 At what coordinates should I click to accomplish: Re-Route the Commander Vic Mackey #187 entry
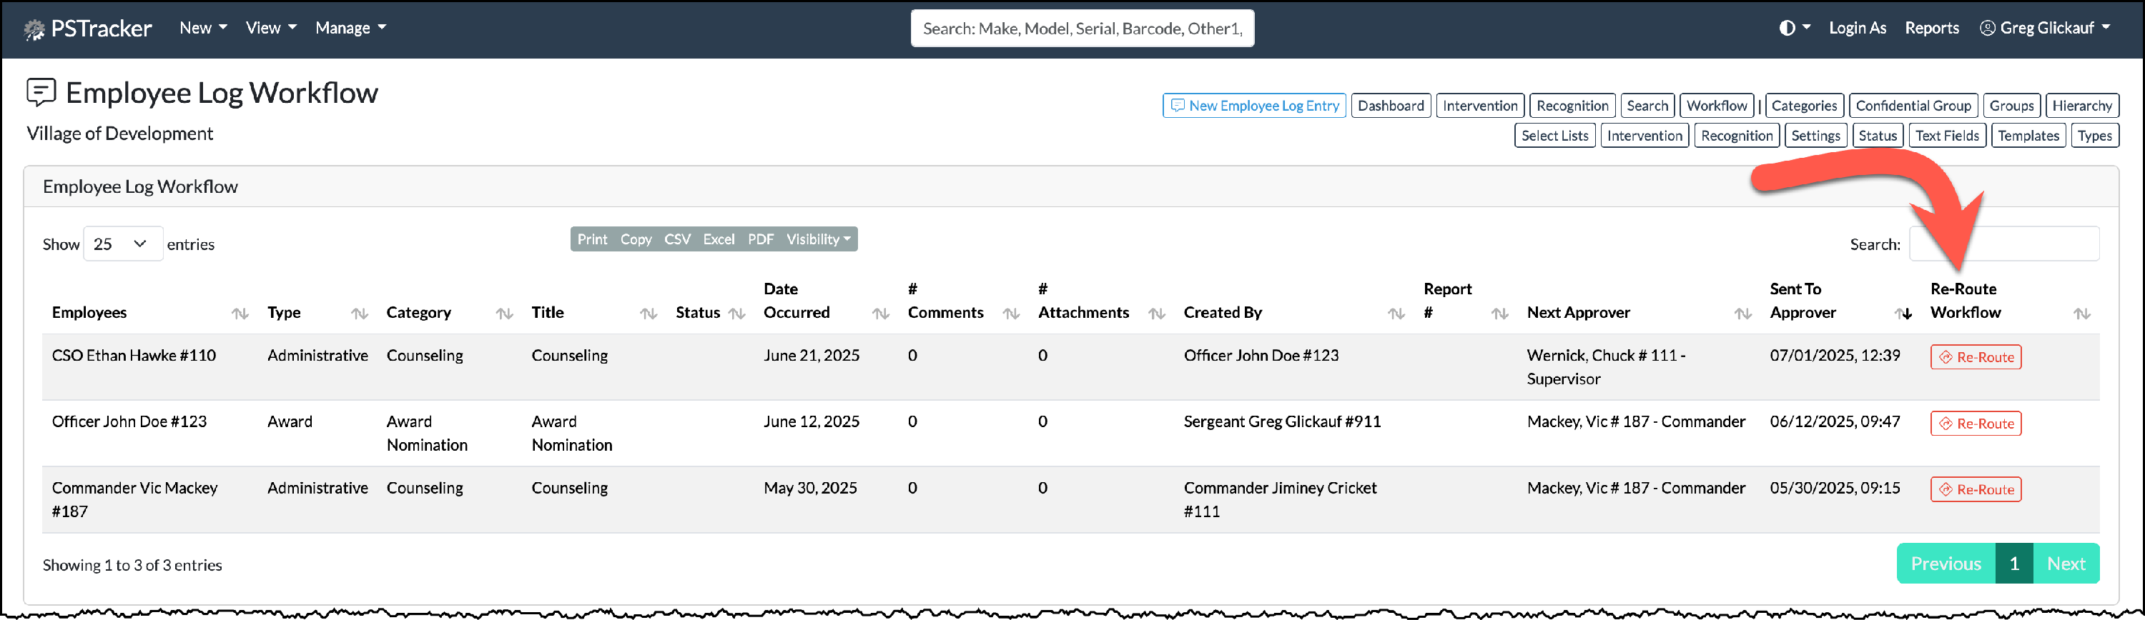[x=1975, y=489]
